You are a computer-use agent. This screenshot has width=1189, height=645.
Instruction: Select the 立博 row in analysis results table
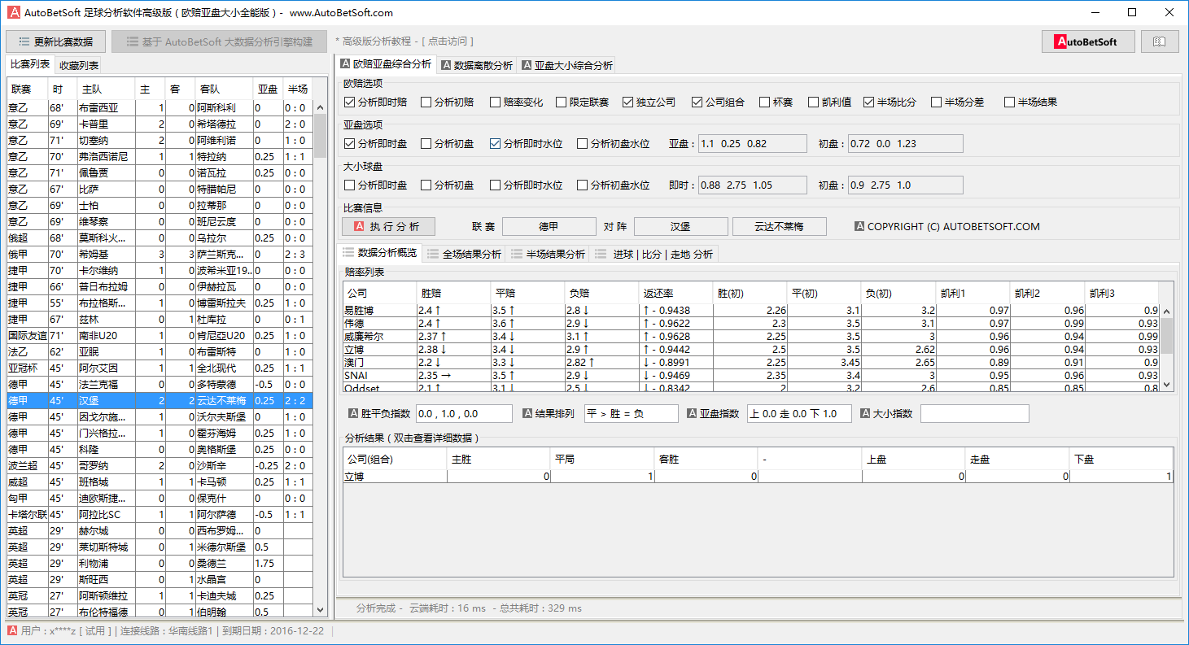758,477
